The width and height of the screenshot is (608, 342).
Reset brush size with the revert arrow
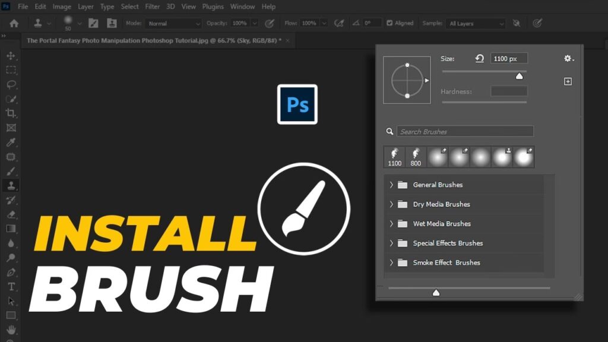pyautogui.click(x=480, y=58)
